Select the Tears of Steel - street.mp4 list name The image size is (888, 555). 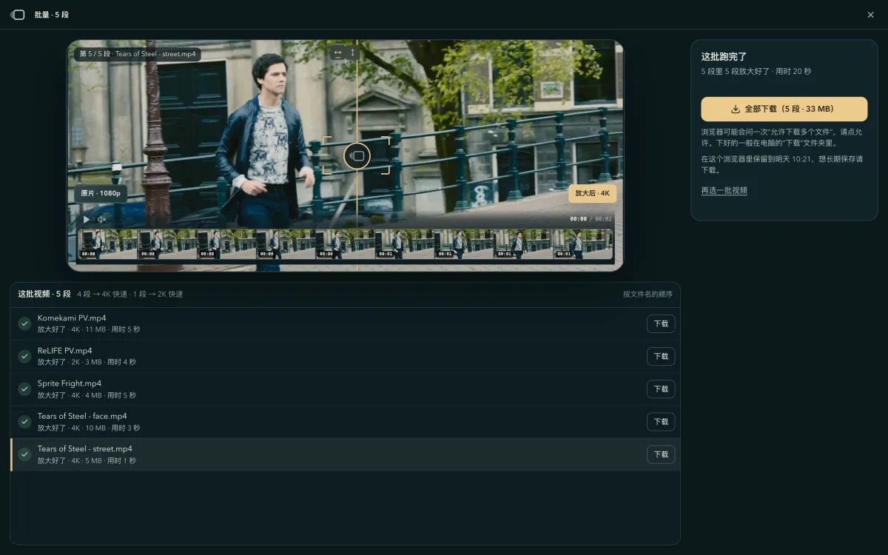[x=85, y=448]
